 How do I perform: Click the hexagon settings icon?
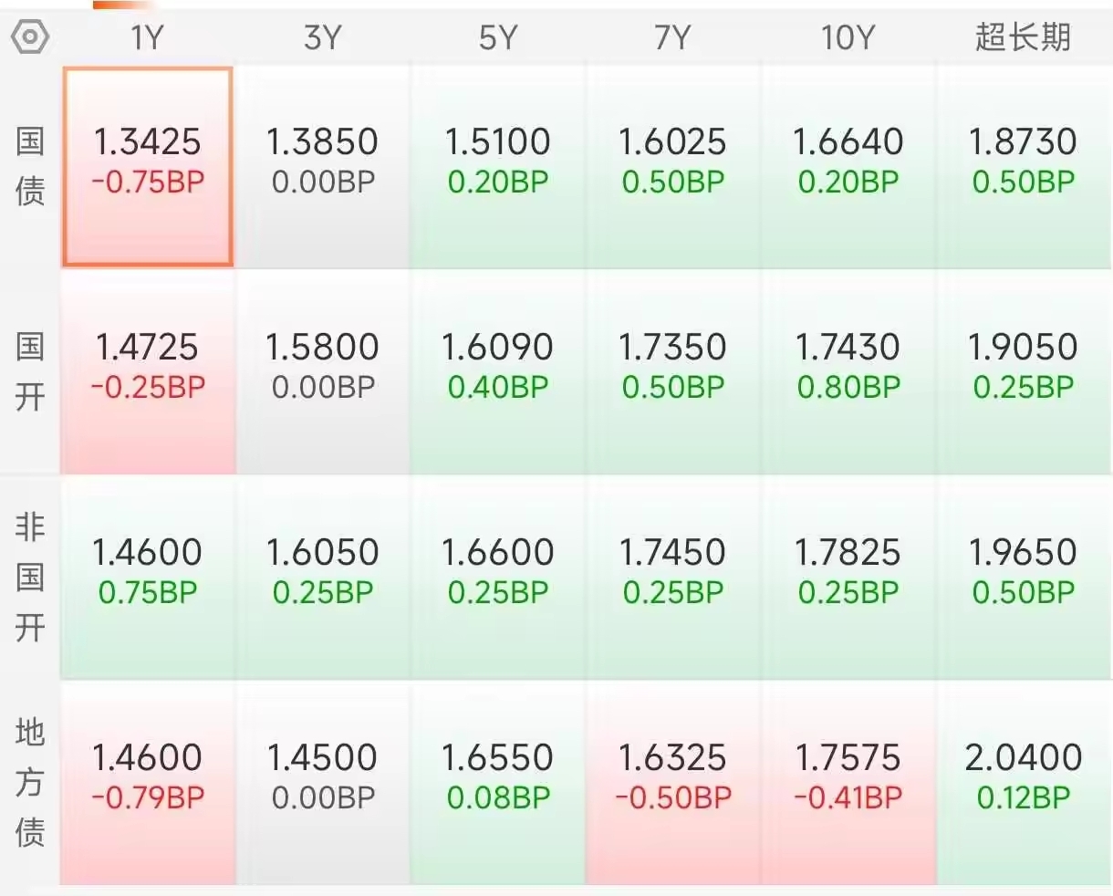point(30,37)
